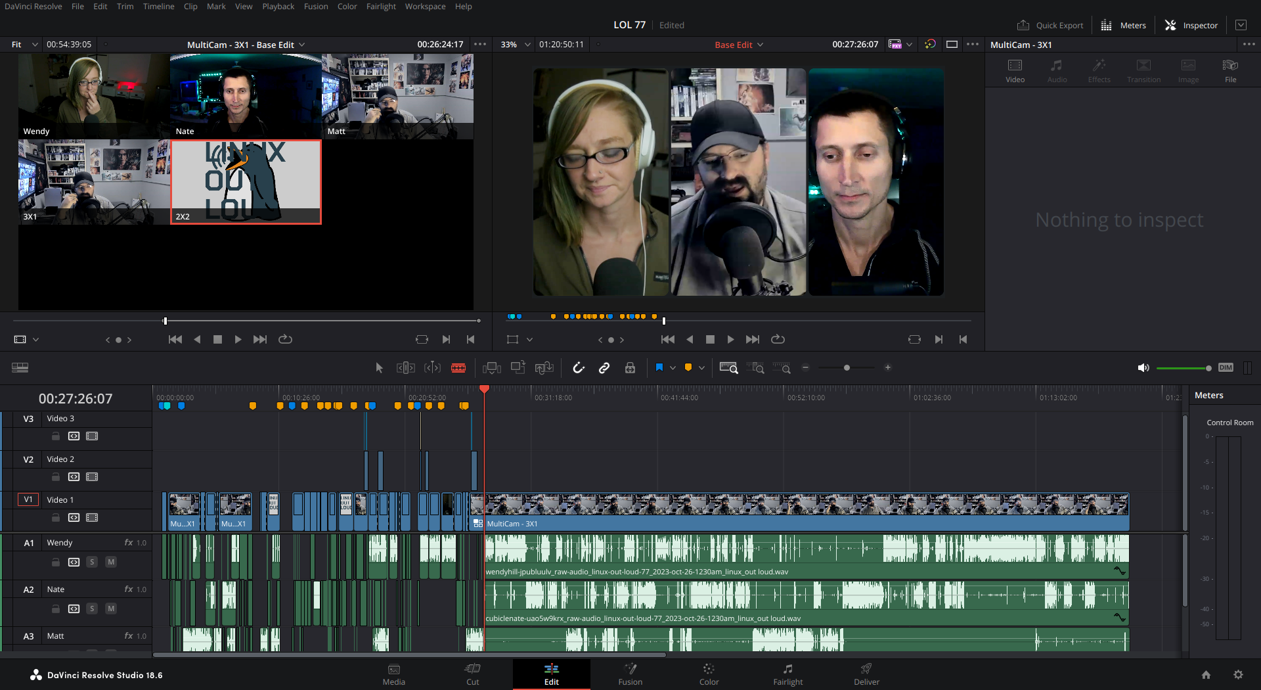Click the timeline timecode 00:27:26:07 field

click(76, 399)
